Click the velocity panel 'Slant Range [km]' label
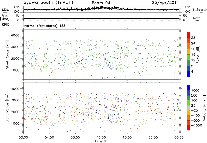The image size is (207, 143). (x=7, y=108)
